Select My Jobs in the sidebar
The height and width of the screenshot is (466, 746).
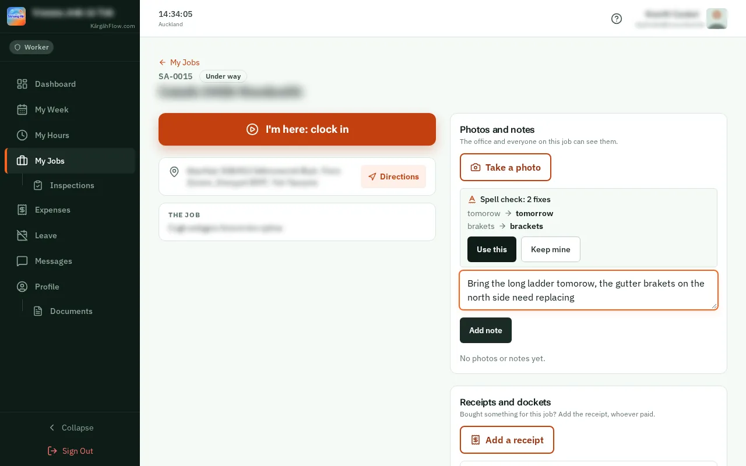(70, 161)
